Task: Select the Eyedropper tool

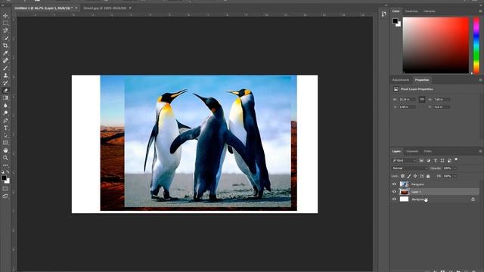Action: click(x=5, y=53)
